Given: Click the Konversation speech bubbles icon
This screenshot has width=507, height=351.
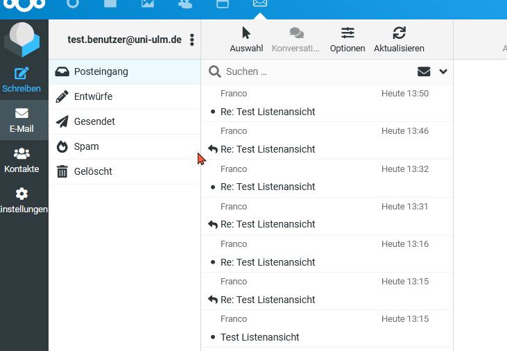Looking at the screenshot, I should 297,33.
